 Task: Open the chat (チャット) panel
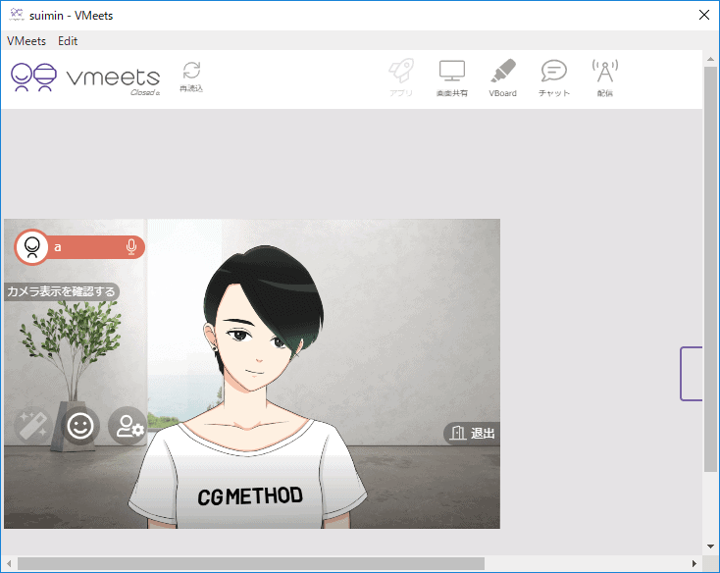(554, 76)
